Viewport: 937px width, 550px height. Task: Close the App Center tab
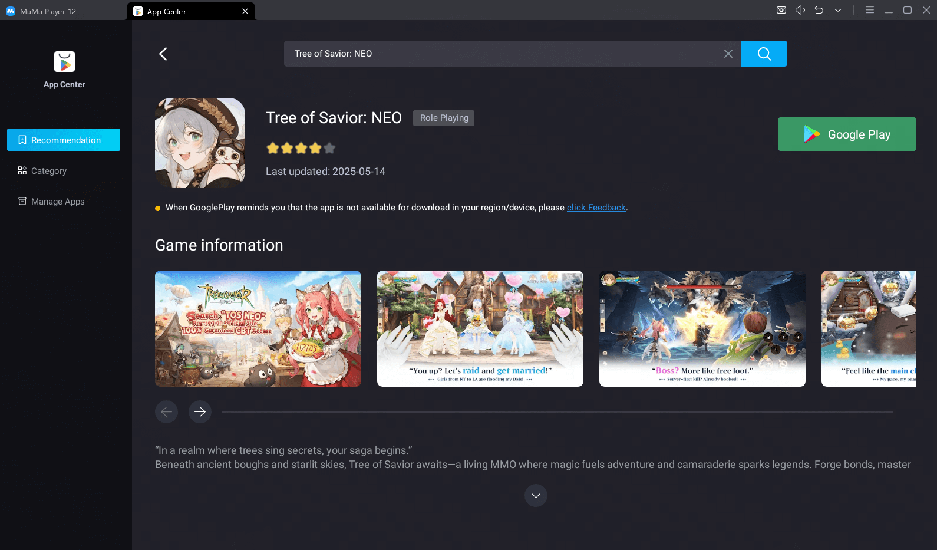pyautogui.click(x=245, y=11)
